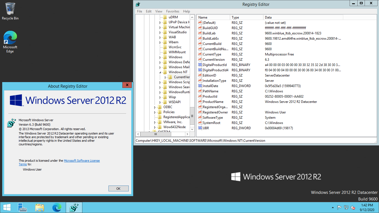This screenshot has width=379, height=213.
Task: Click the tree horizontal scrollbar right arrow
Action: (188, 134)
